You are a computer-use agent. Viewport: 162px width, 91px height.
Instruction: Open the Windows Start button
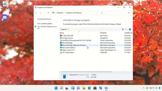(x=56, y=88)
